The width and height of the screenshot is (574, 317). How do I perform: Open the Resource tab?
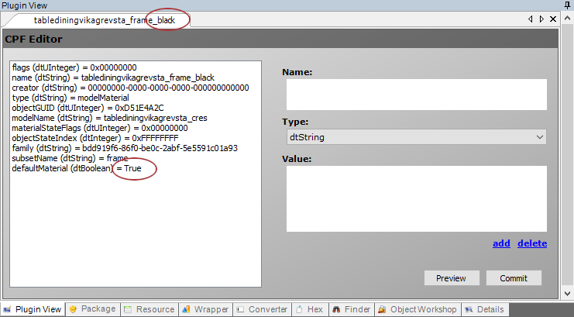click(149, 309)
